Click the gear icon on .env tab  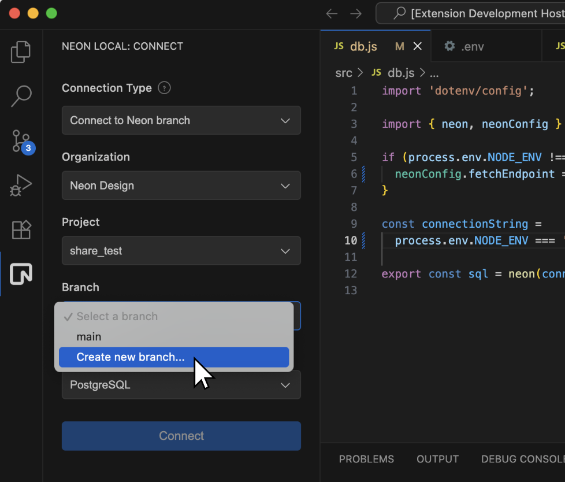[x=449, y=46]
